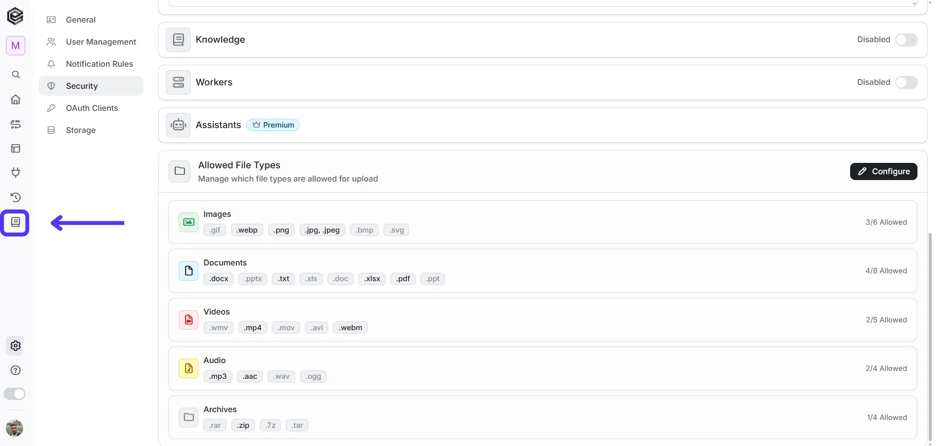This screenshot has width=942, height=446.
Task: Open Notification Rules settings
Action: tap(91, 64)
